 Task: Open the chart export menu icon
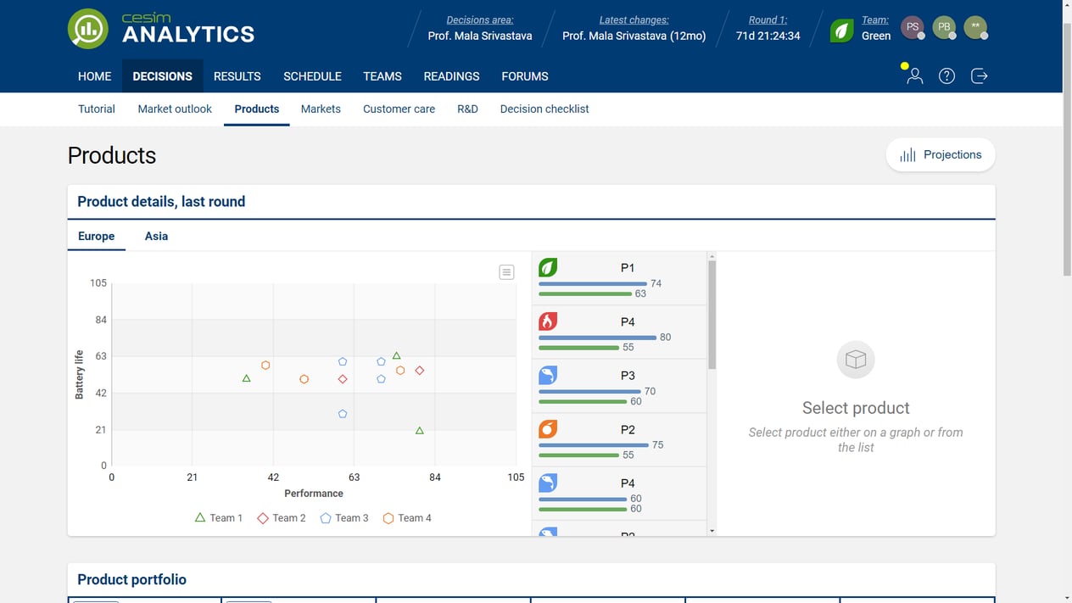coord(506,272)
